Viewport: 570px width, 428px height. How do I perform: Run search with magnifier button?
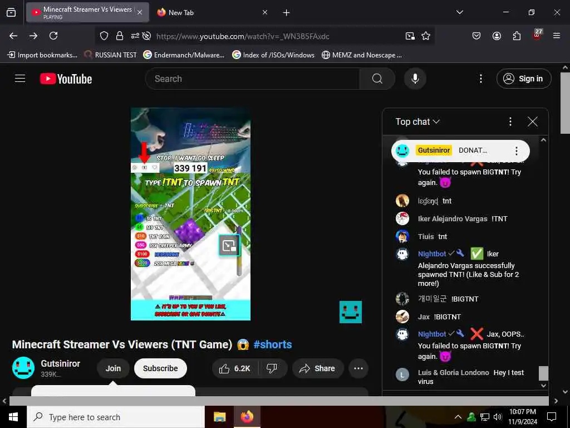pos(377,79)
